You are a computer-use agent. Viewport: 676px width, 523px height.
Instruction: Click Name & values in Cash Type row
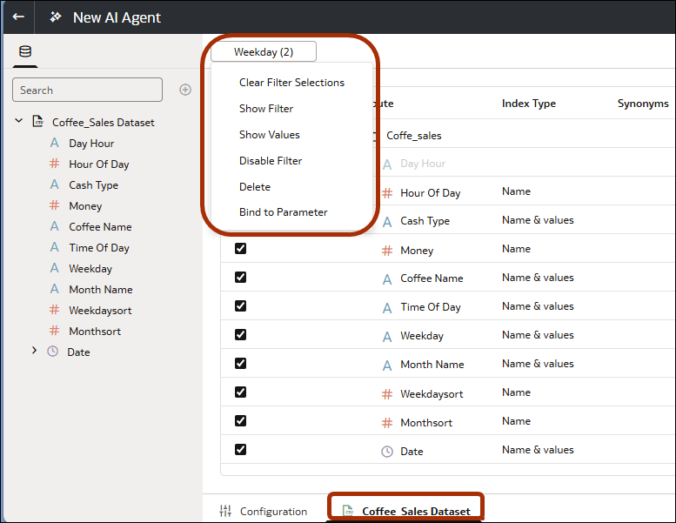pyautogui.click(x=538, y=220)
